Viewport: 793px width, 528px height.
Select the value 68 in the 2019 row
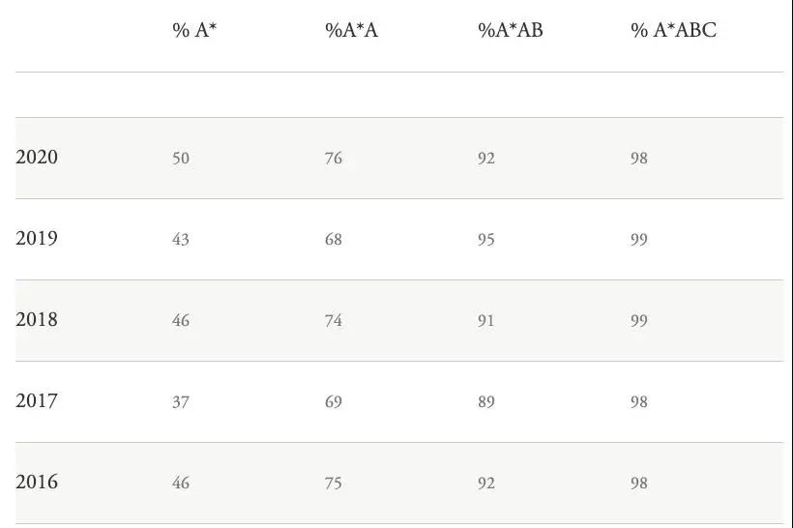[334, 239]
